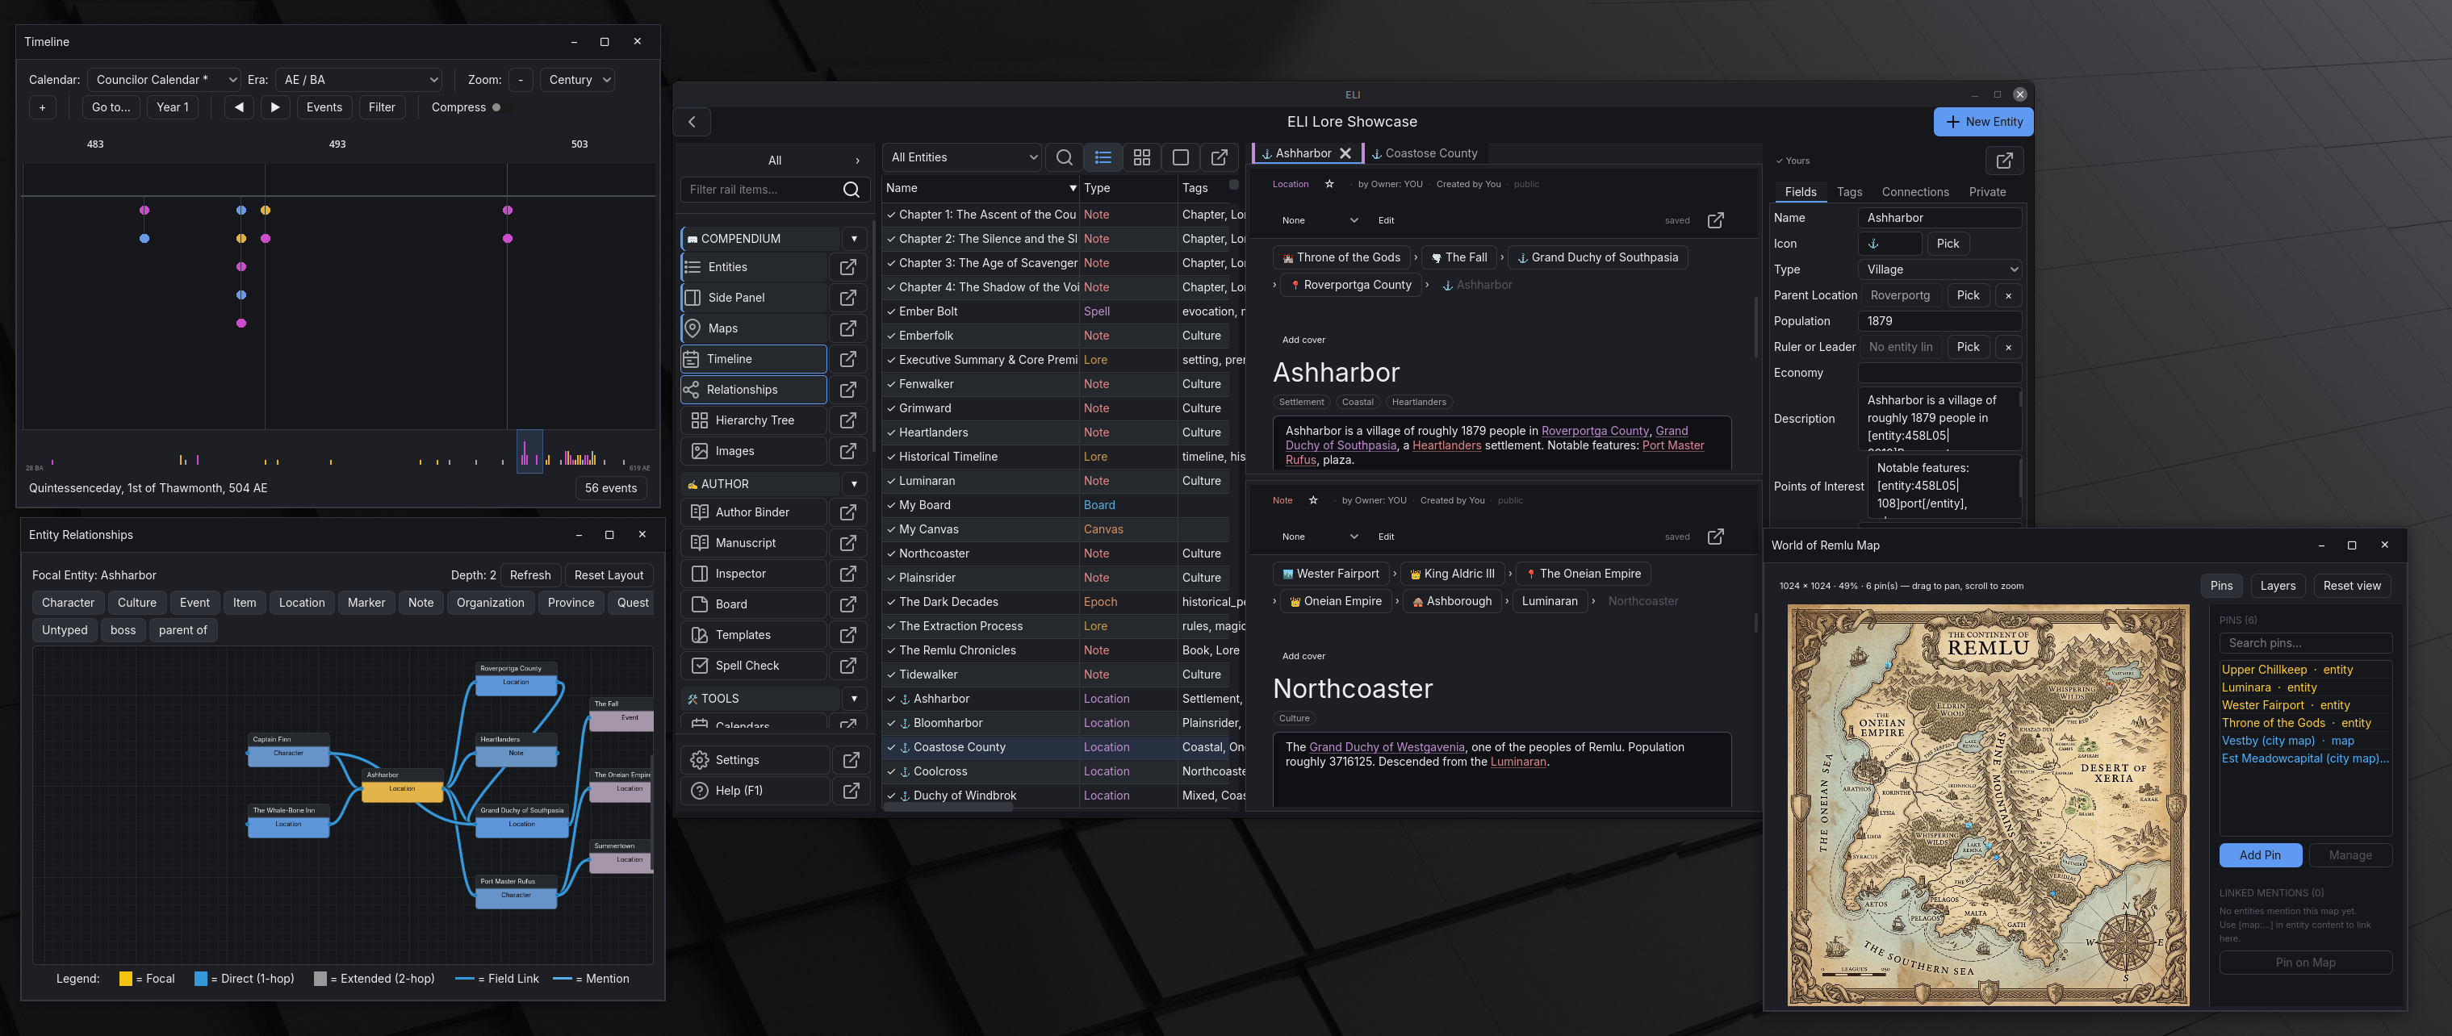Pop out the Yours fields panel
Image resolution: width=2452 pixels, height=1036 pixels.
point(2005,161)
